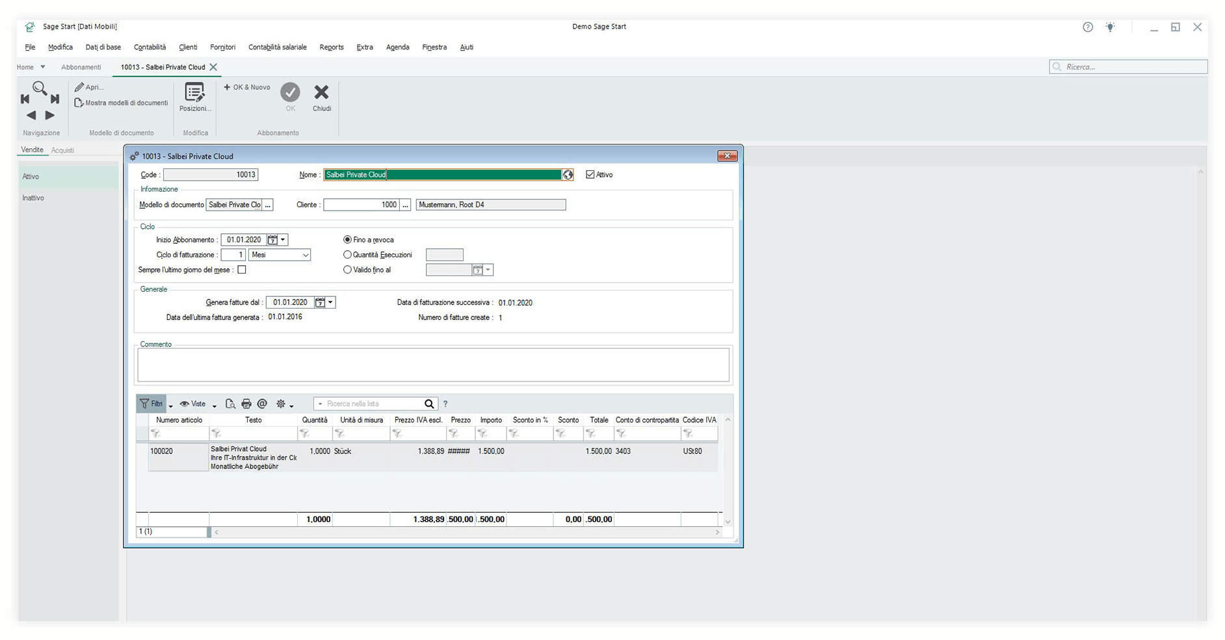Open the Reports menu
Image resolution: width=1225 pixels, height=640 pixels.
(x=332, y=47)
